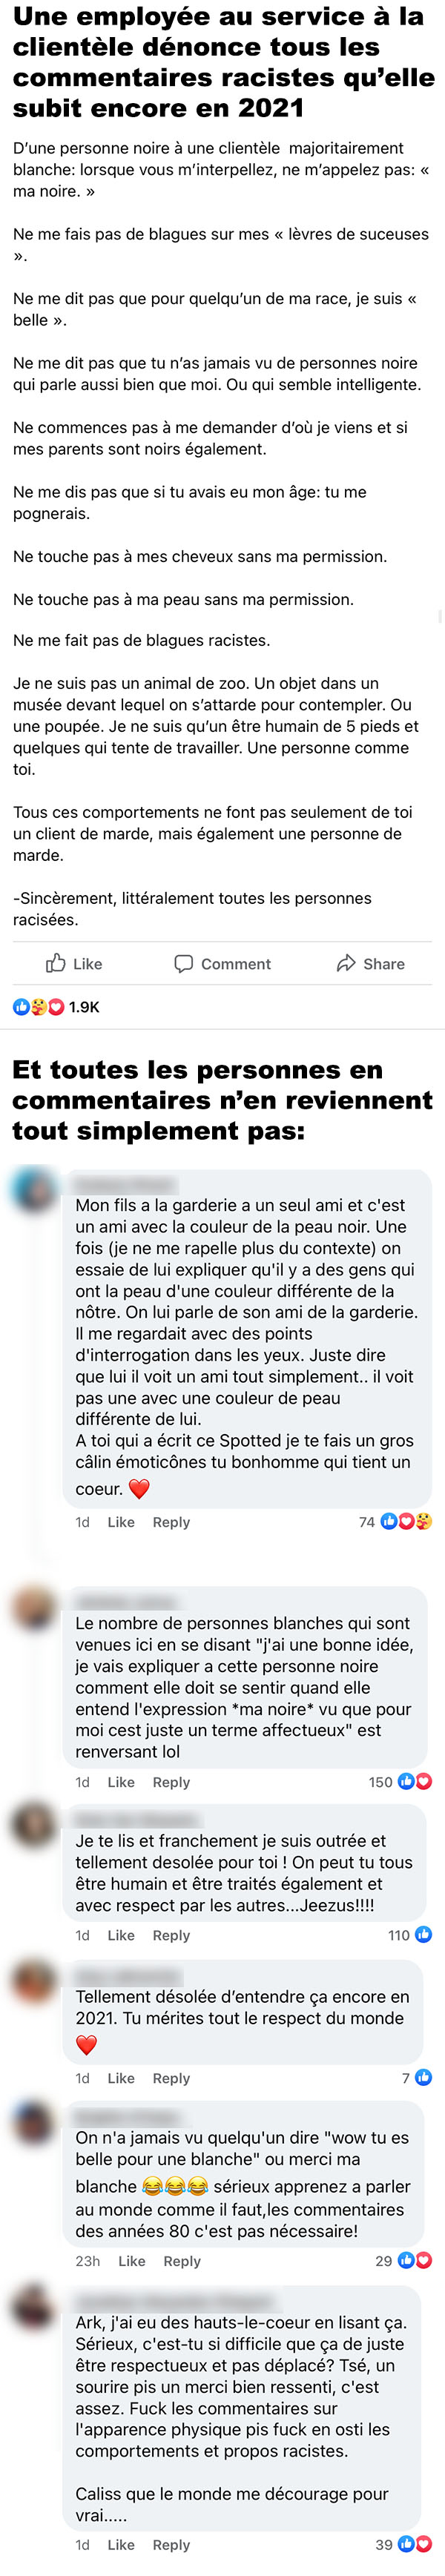The width and height of the screenshot is (445, 2576).
Task: Like the comment starting 'Mon fils a la garderie'
Action: point(121,1522)
